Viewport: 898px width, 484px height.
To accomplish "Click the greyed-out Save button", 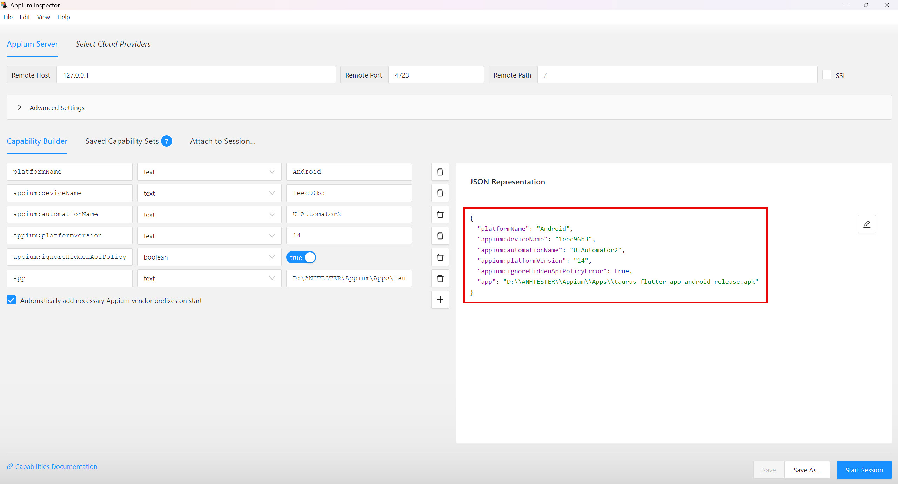I will 769,470.
